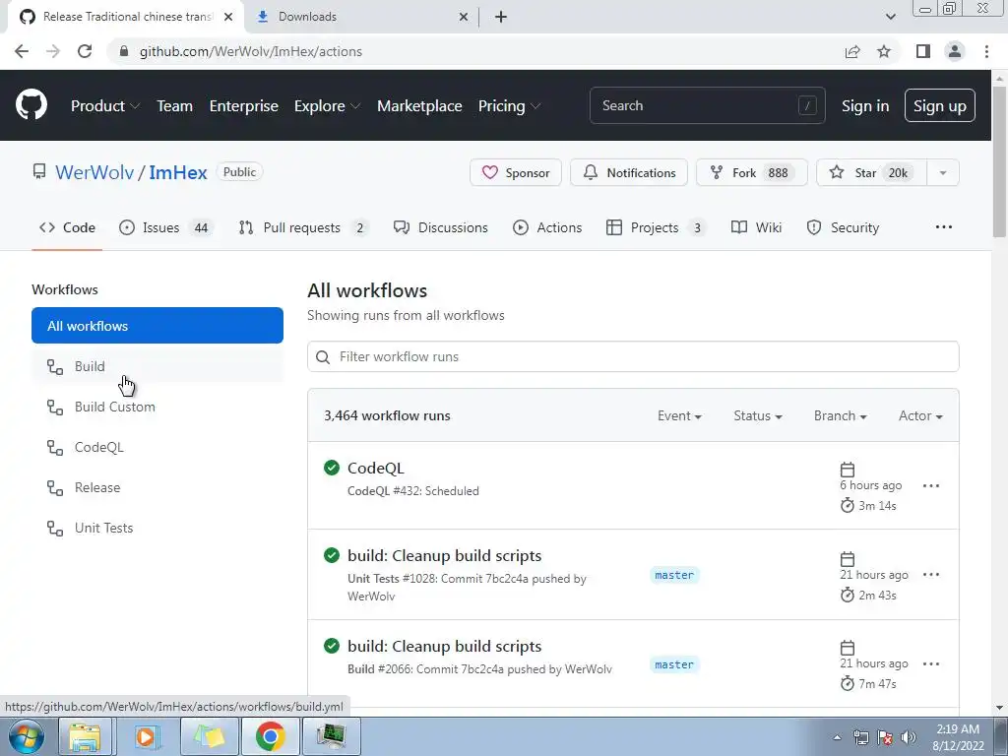Open Build #2066 Cleanup build scripts run
1008x756 pixels.
tap(444, 646)
